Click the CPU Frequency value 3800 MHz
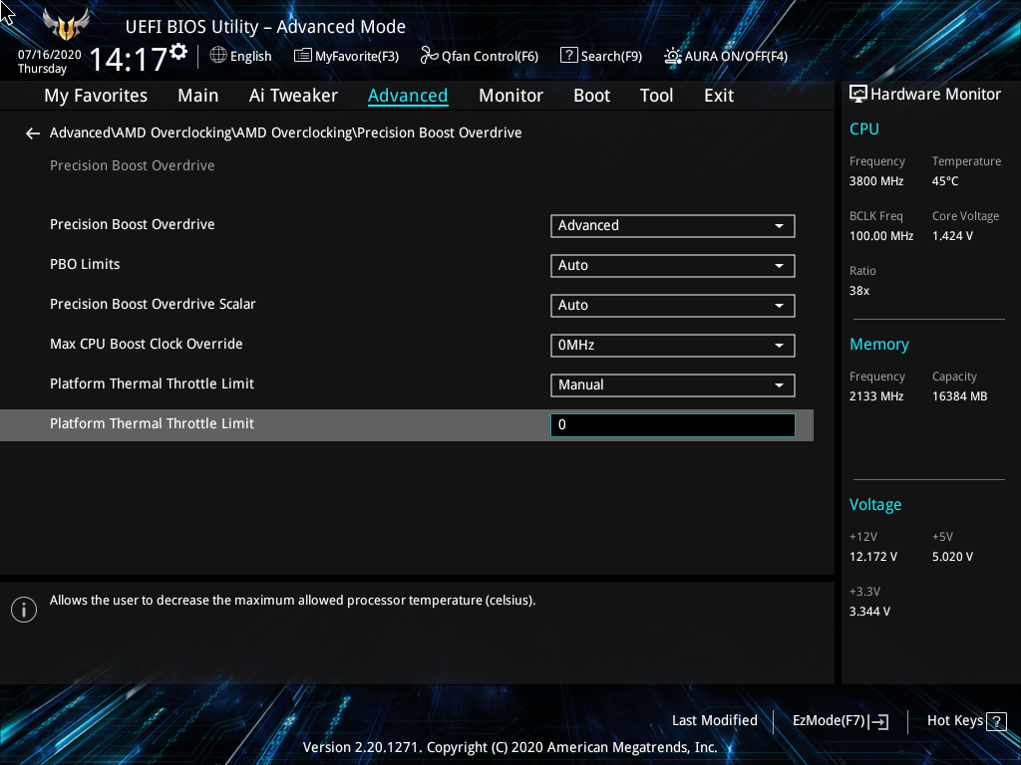1021x765 pixels. 875,181
